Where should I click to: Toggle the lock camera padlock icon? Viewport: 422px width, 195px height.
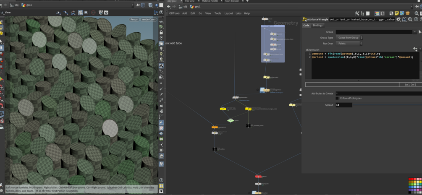pyautogui.click(x=161, y=32)
